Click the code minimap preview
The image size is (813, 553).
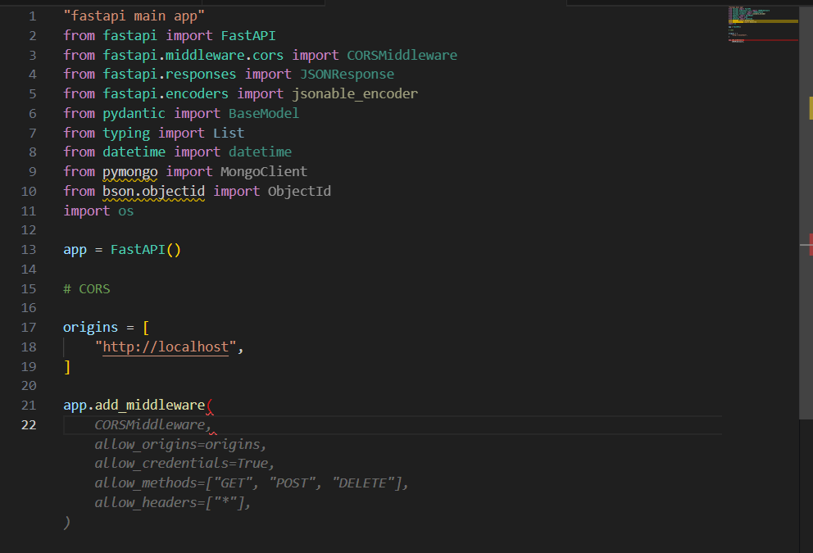(x=763, y=24)
